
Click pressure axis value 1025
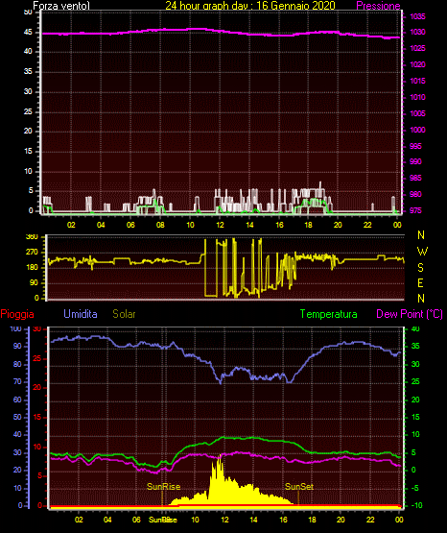417,48
